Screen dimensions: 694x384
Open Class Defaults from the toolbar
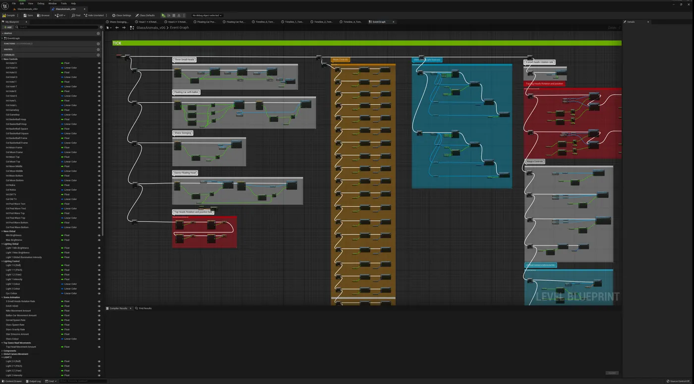145,15
